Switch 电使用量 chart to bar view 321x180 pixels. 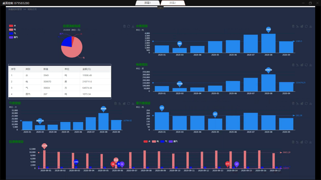(x=302, y=65)
